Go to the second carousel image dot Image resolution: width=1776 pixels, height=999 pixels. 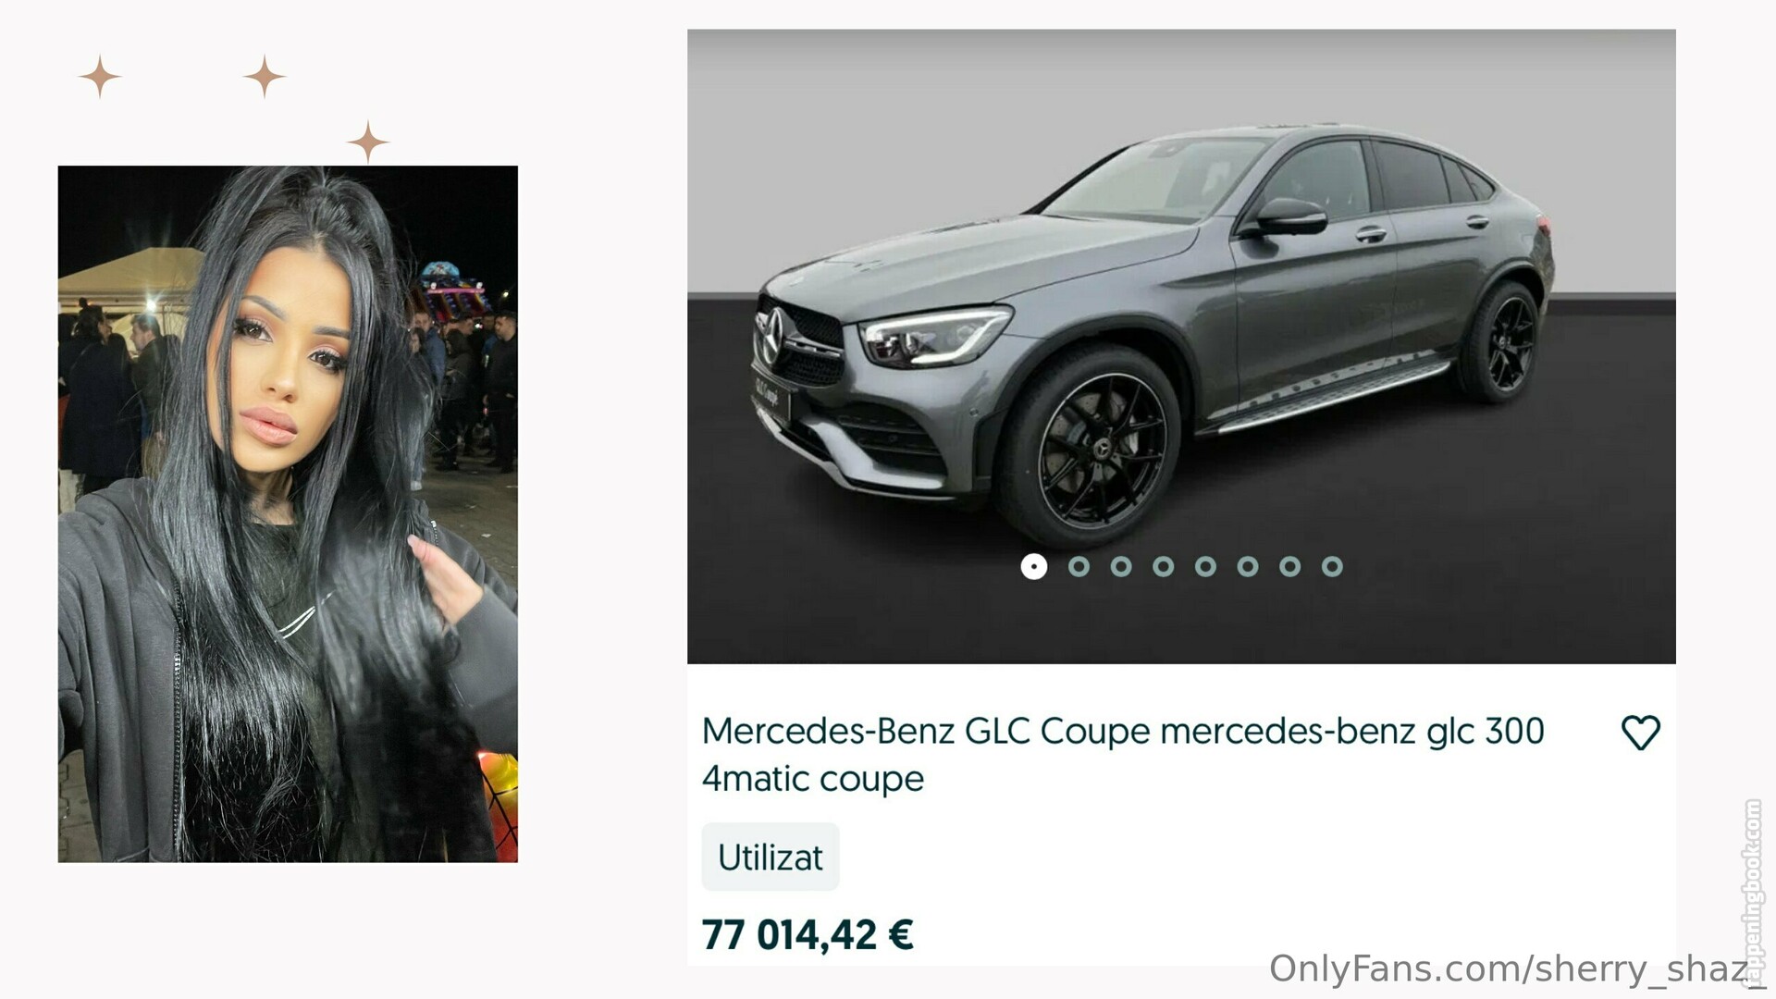(x=1079, y=566)
